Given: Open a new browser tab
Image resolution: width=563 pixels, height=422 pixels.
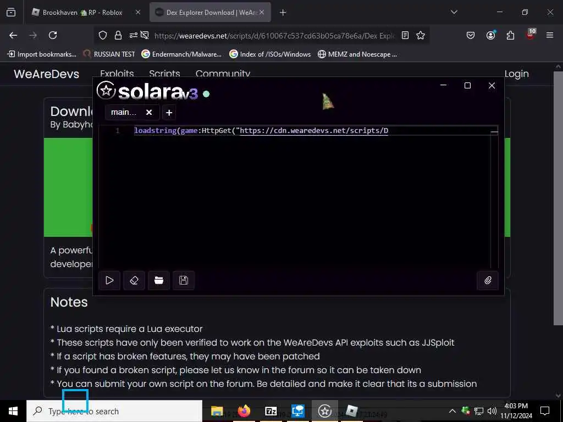Looking at the screenshot, I should coord(283,13).
